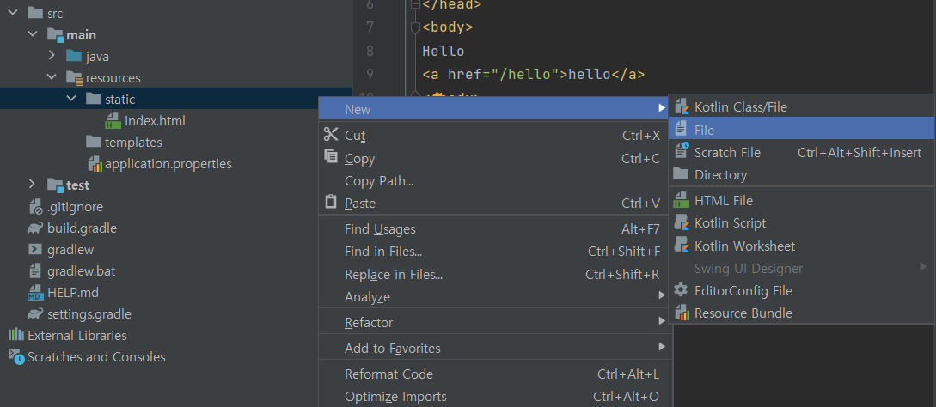Click the gradlew.bat file icon

click(35, 271)
